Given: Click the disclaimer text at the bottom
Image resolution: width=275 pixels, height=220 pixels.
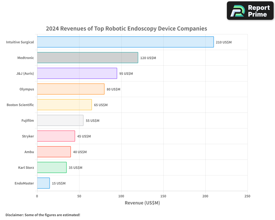Looking at the screenshot, I should 43,215.
